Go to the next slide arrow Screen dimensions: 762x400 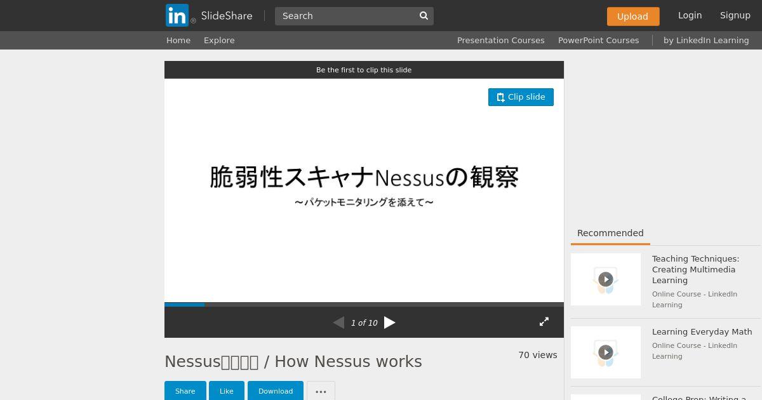pyautogui.click(x=390, y=323)
